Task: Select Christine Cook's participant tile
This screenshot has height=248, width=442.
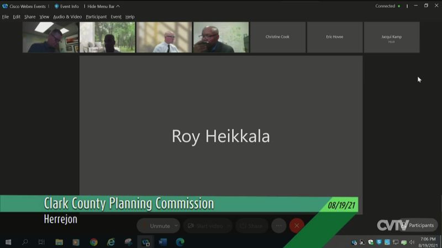Action: [x=277, y=37]
